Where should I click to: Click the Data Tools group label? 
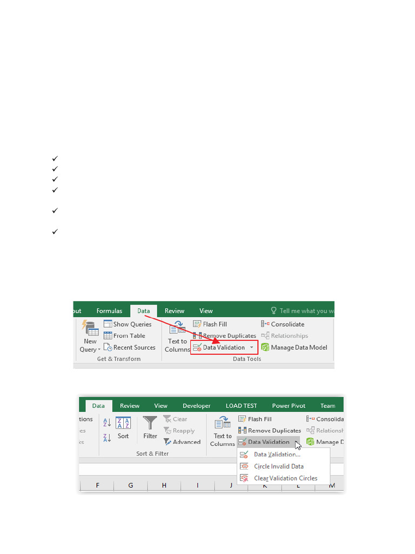point(247,359)
